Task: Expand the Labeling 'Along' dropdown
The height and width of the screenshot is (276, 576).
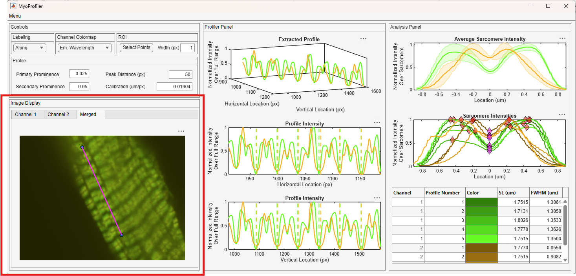Action: [30, 48]
